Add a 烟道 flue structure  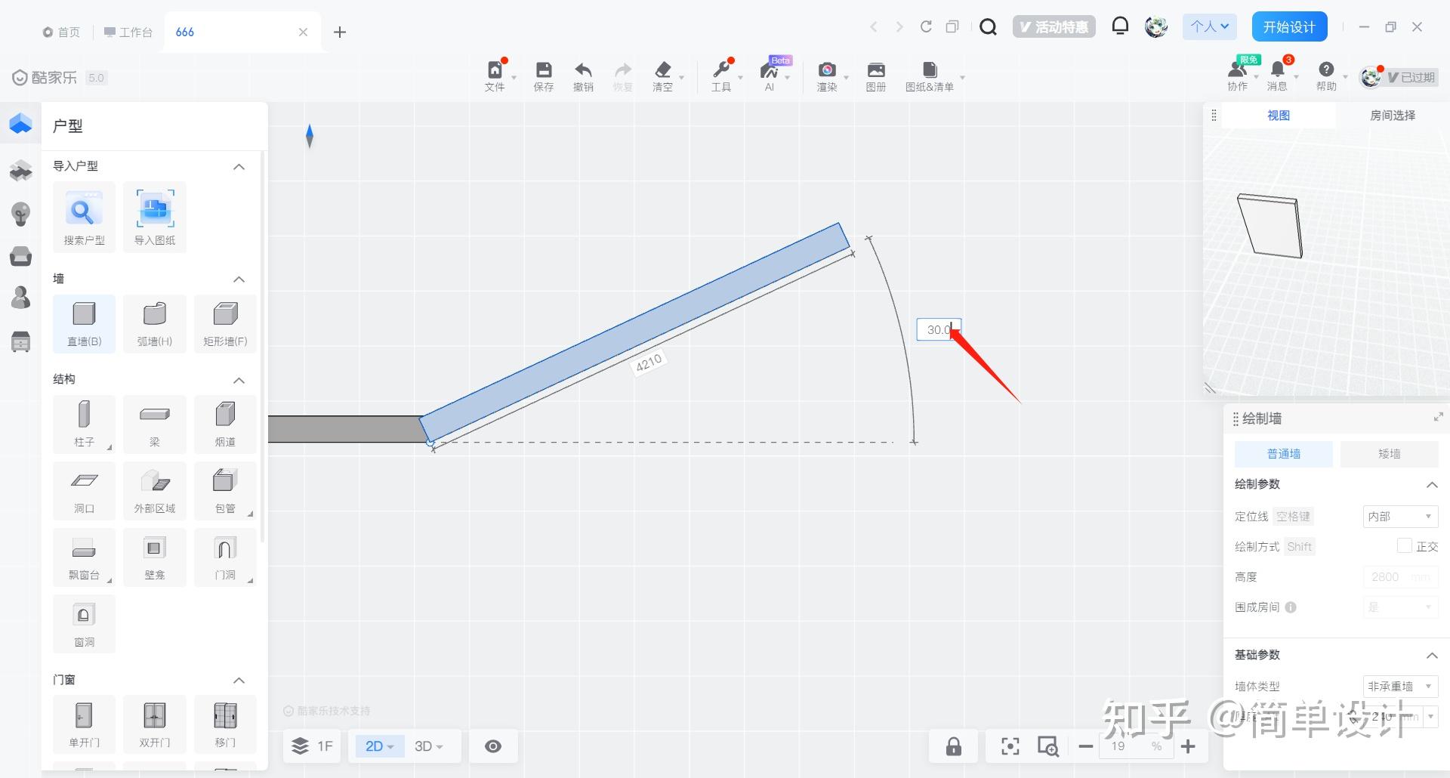(225, 425)
